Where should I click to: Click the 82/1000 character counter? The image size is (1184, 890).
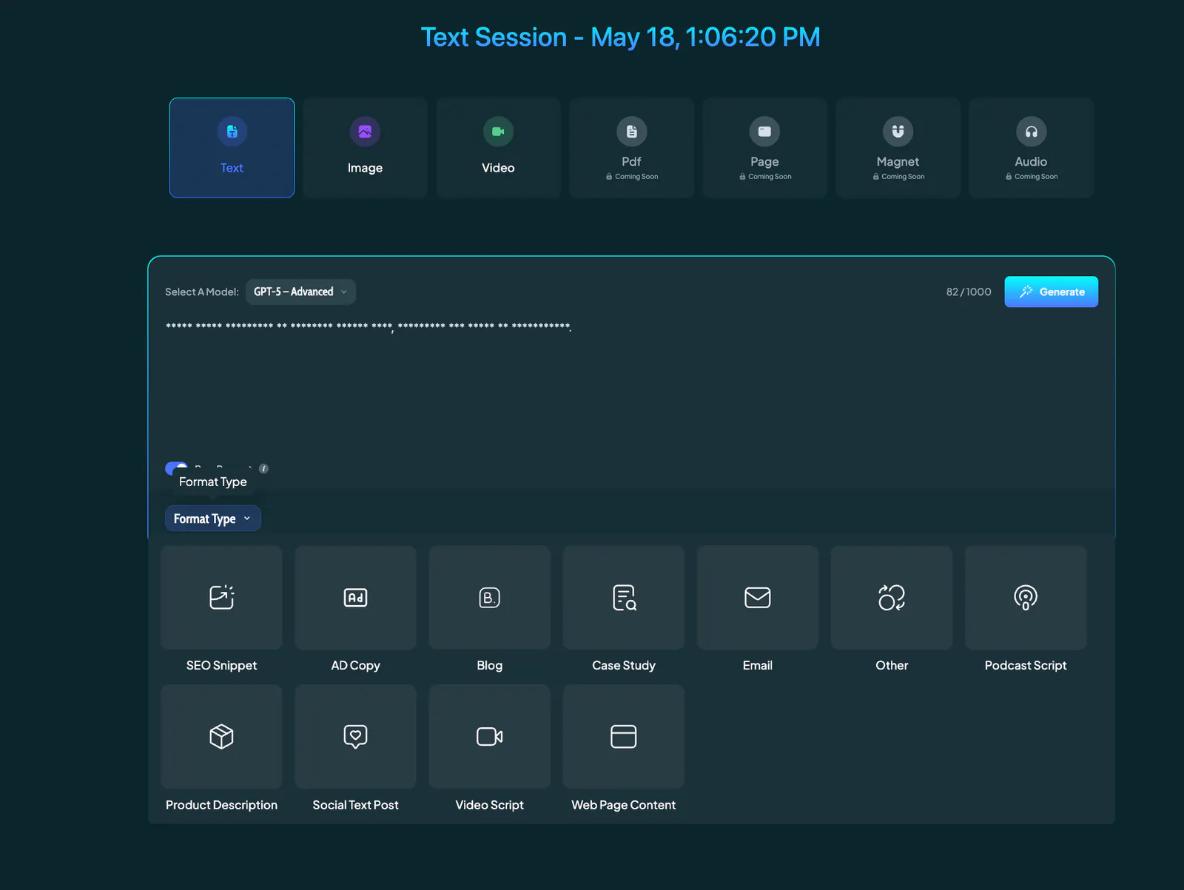(968, 291)
